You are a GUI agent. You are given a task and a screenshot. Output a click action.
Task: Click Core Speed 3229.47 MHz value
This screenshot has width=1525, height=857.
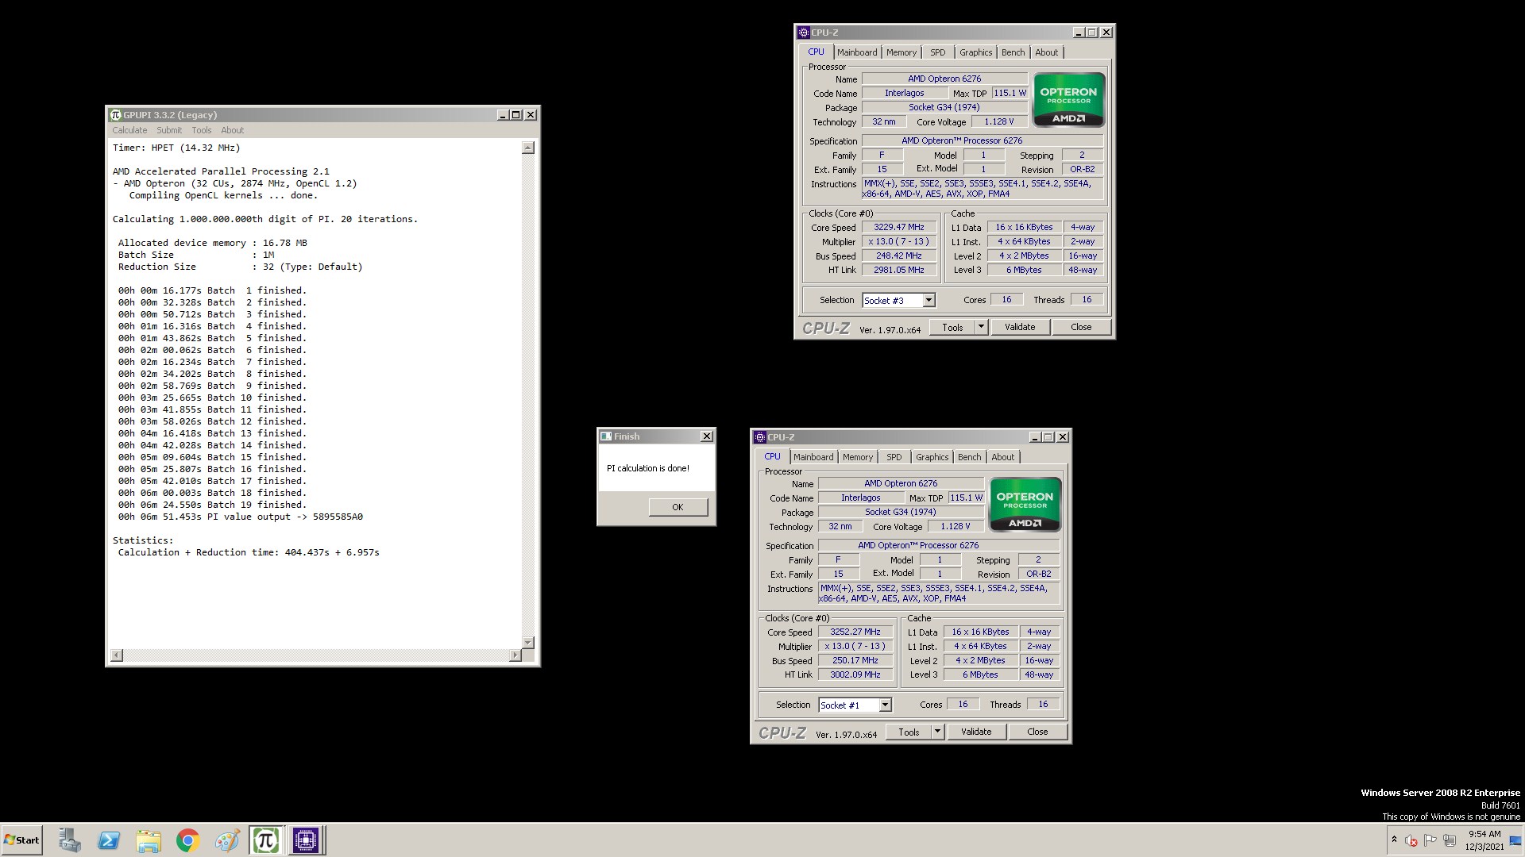[899, 227]
